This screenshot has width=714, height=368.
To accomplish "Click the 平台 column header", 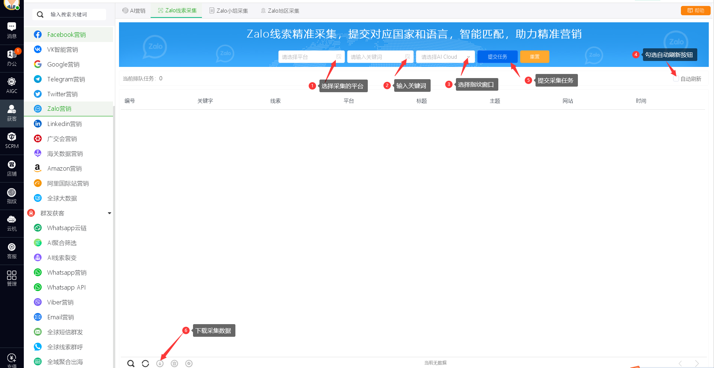I will (x=349, y=101).
